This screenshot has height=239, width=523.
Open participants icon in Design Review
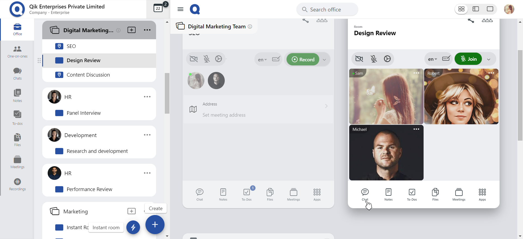click(487, 20)
